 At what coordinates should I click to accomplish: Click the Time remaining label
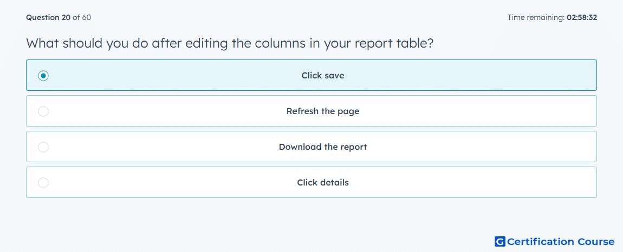[x=536, y=17]
